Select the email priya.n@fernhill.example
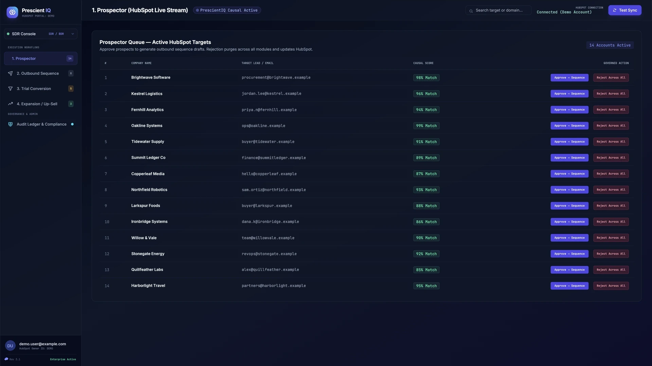The width and height of the screenshot is (652, 366). pyautogui.click(x=269, y=110)
